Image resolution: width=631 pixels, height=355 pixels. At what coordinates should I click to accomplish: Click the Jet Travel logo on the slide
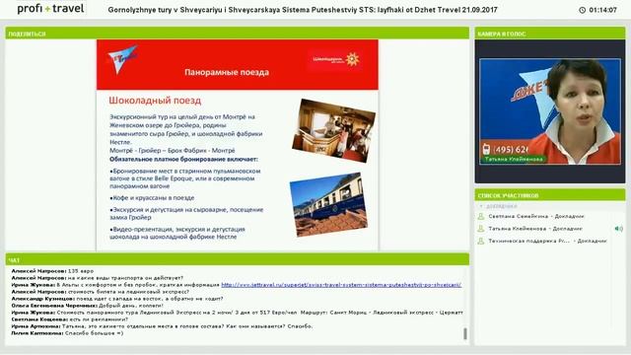coord(122,59)
